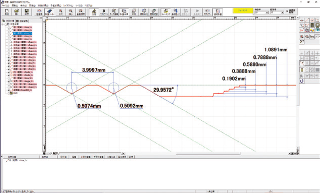Viewport: 320px width, 193px height.
Task: Click the New file toolbar icon
Action: click(7, 12)
